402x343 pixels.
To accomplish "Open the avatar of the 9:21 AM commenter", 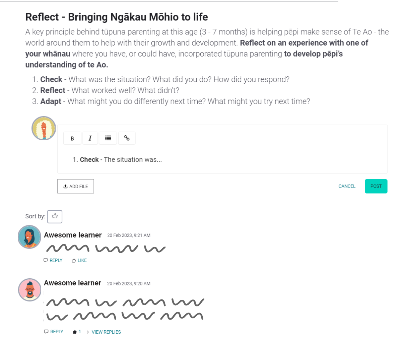I will point(29,237).
